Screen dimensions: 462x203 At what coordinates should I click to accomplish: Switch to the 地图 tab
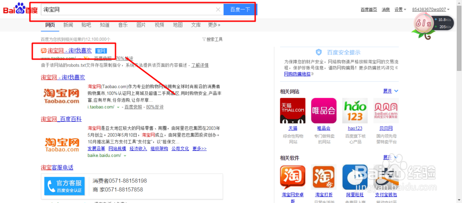[x=178, y=25]
